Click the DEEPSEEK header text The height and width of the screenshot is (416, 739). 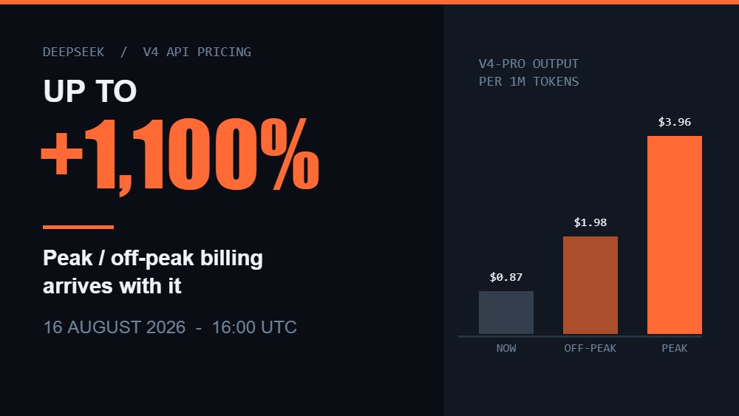73,52
